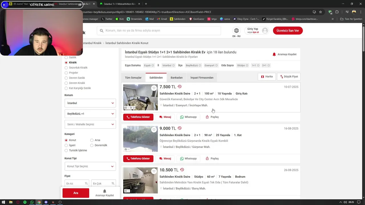Click Ücretsiz İlan Ver button
The width and height of the screenshot is (365, 205).
click(288, 30)
